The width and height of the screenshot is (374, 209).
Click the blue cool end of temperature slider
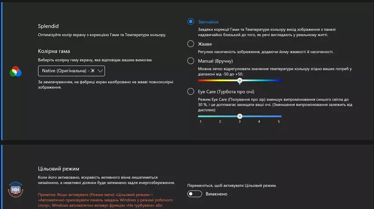click(x=279, y=81)
